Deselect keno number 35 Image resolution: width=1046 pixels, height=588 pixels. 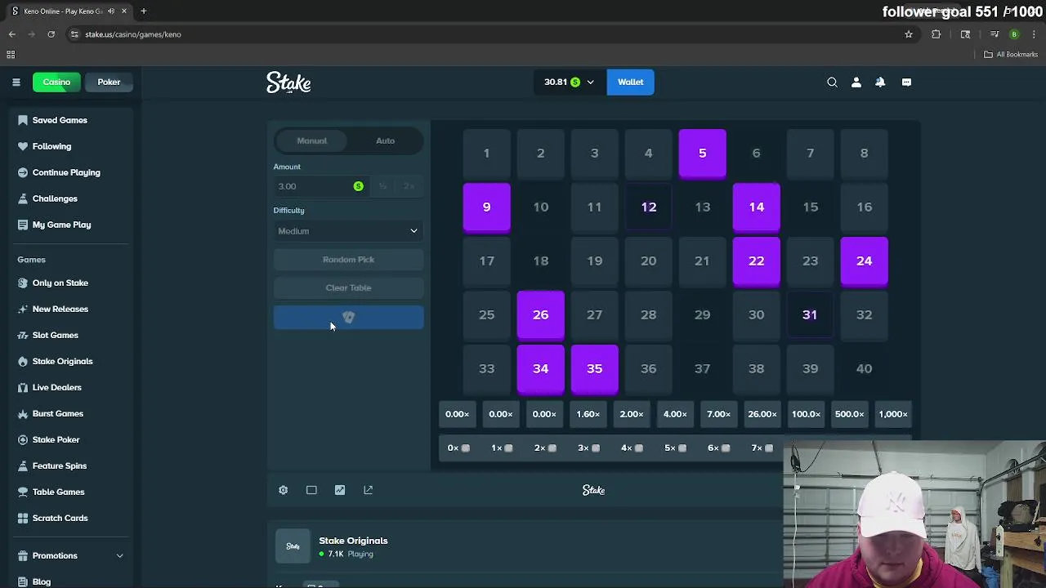tap(594, 368)
